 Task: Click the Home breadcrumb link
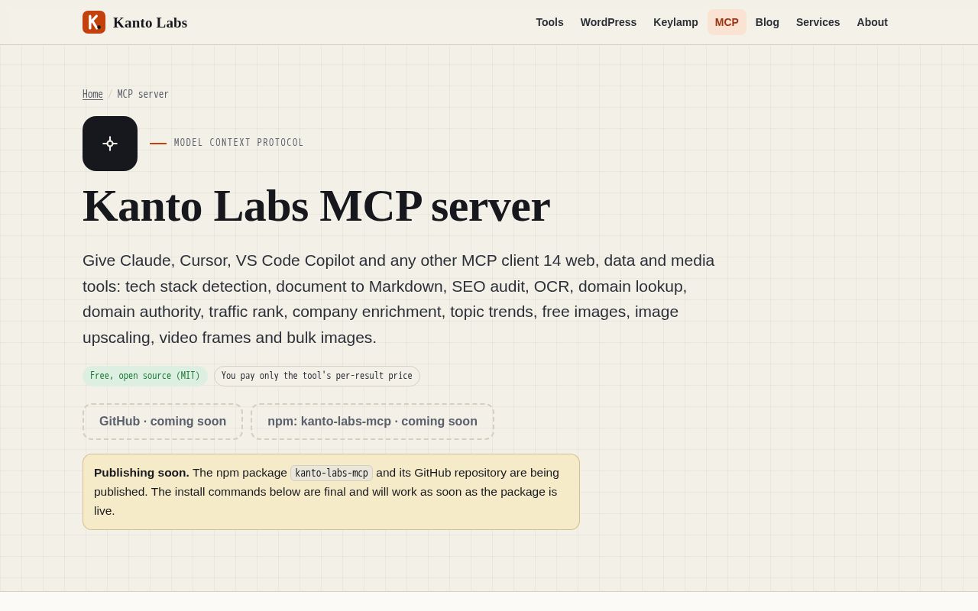click(x=92, y=95)
